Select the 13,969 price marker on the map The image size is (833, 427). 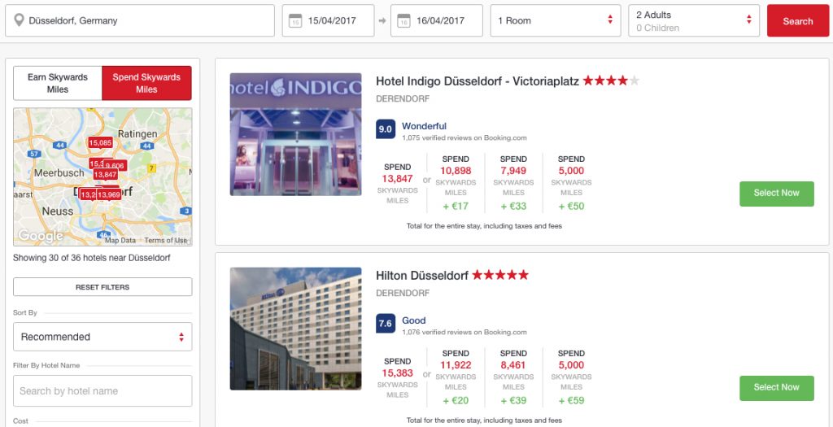(x=109, y=195)
